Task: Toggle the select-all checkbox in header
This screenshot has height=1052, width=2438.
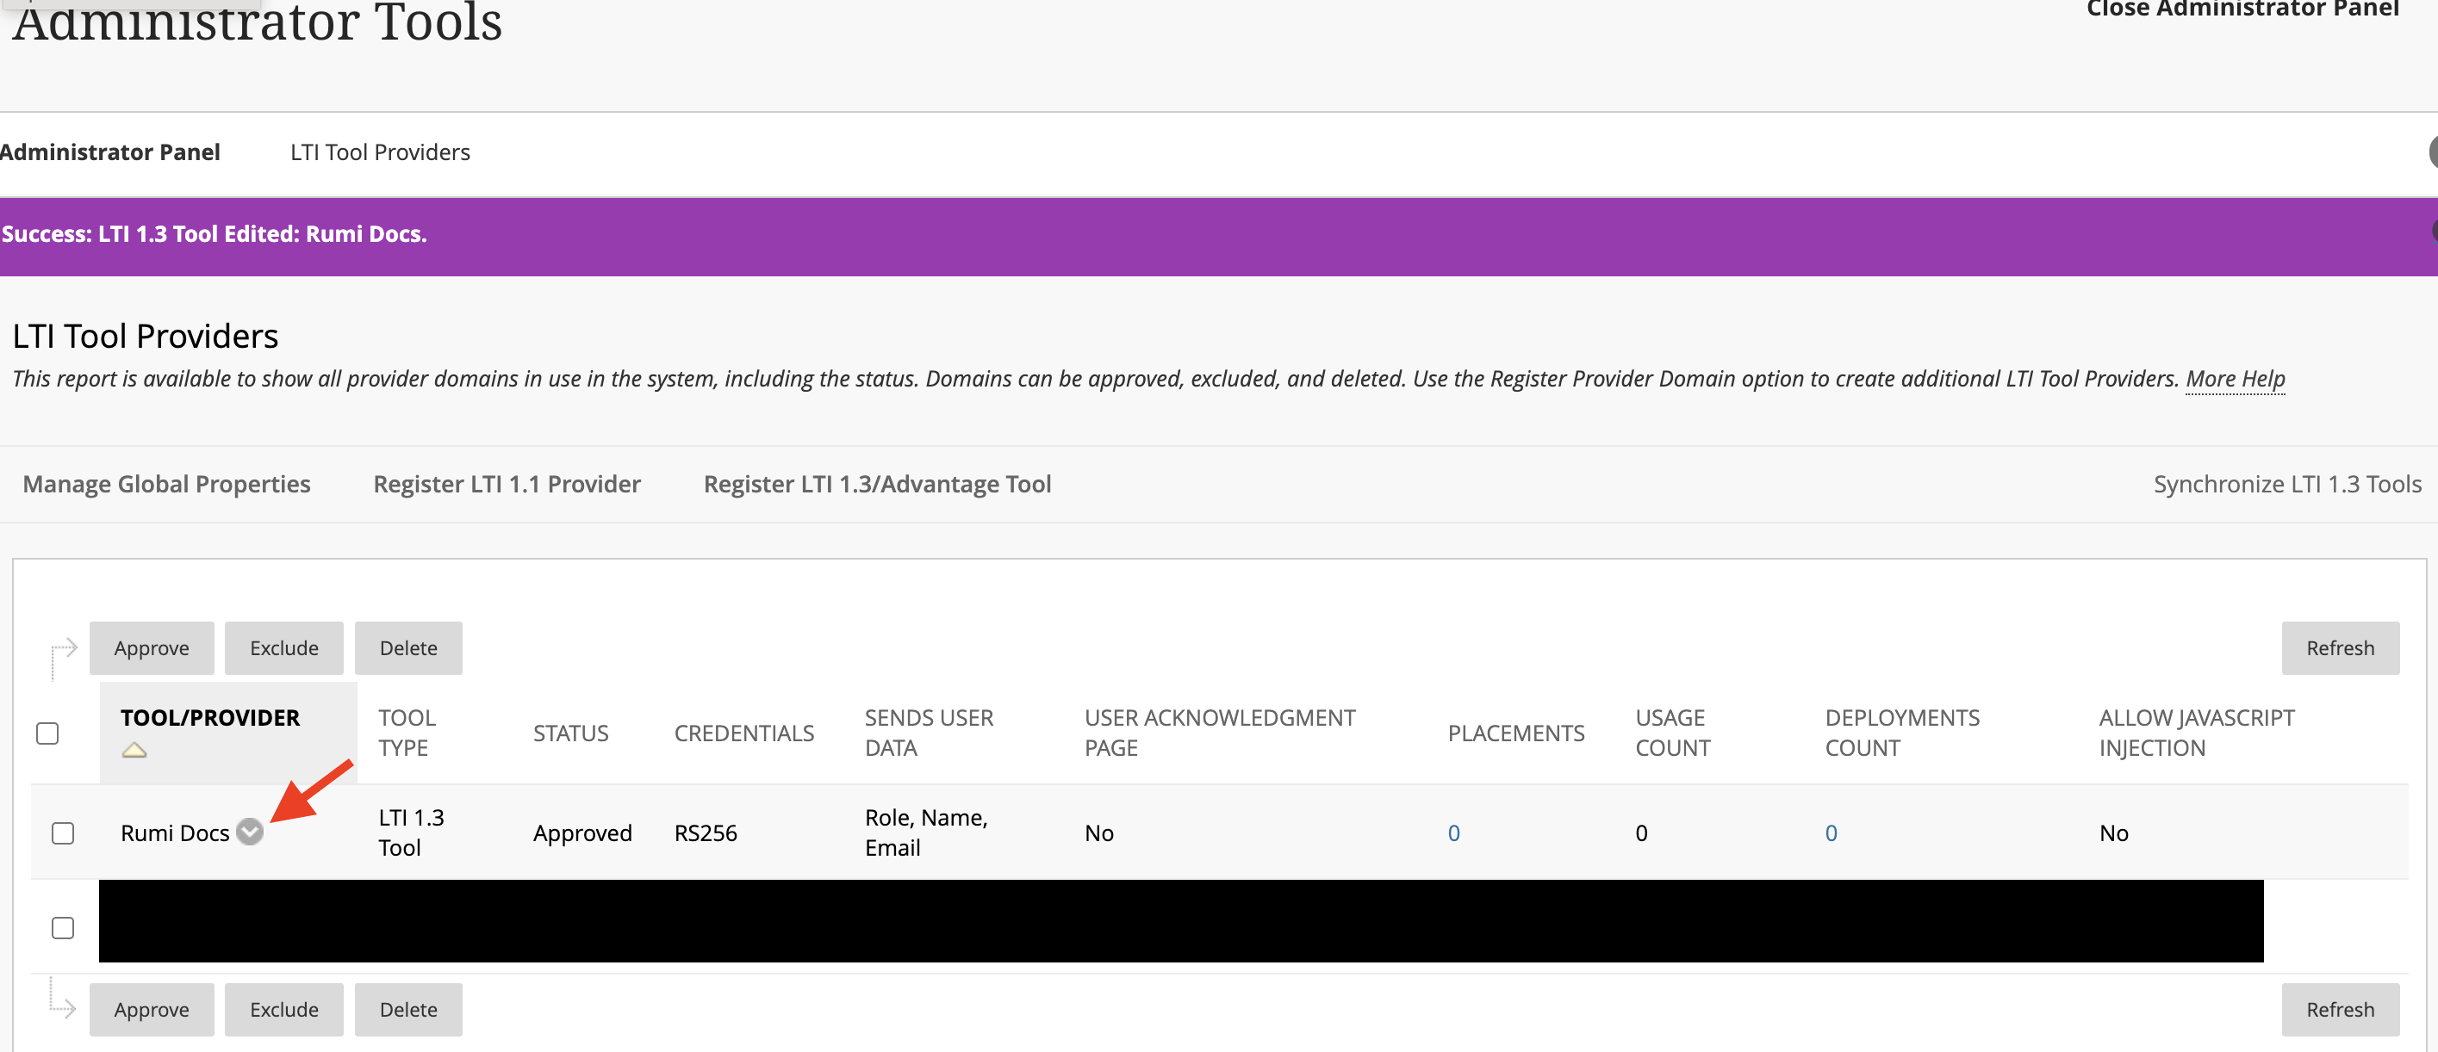Action: [x=47, y=733]
